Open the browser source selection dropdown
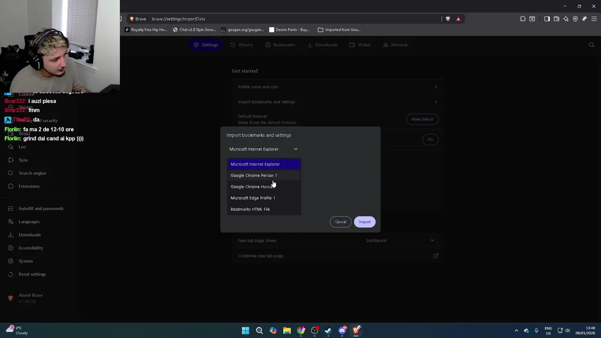This screenshot has width=601, height=338. [x=263, y=149]
